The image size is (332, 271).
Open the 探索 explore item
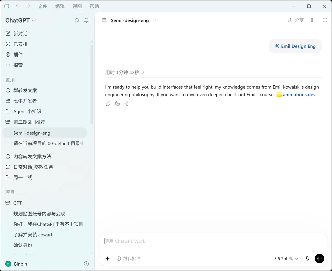click(x=45, y=65)
